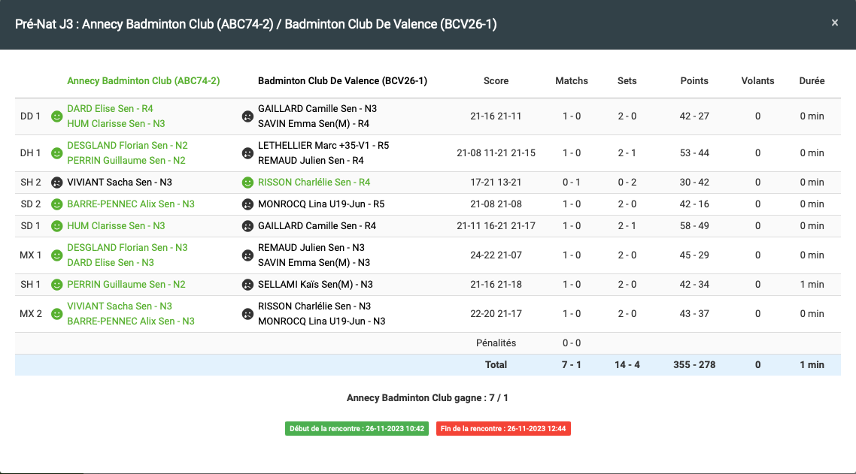Image resolution: width=856 pixels, height=474 pixels.
Task: Select BARRE-PENNEC Alix Sen - N3 in SD 2
Action: click(130, 204)
